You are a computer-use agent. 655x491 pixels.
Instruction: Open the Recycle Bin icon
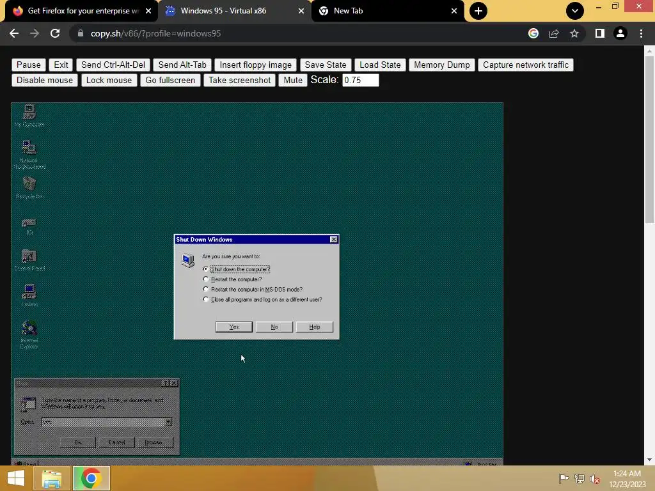click(29, 187)
